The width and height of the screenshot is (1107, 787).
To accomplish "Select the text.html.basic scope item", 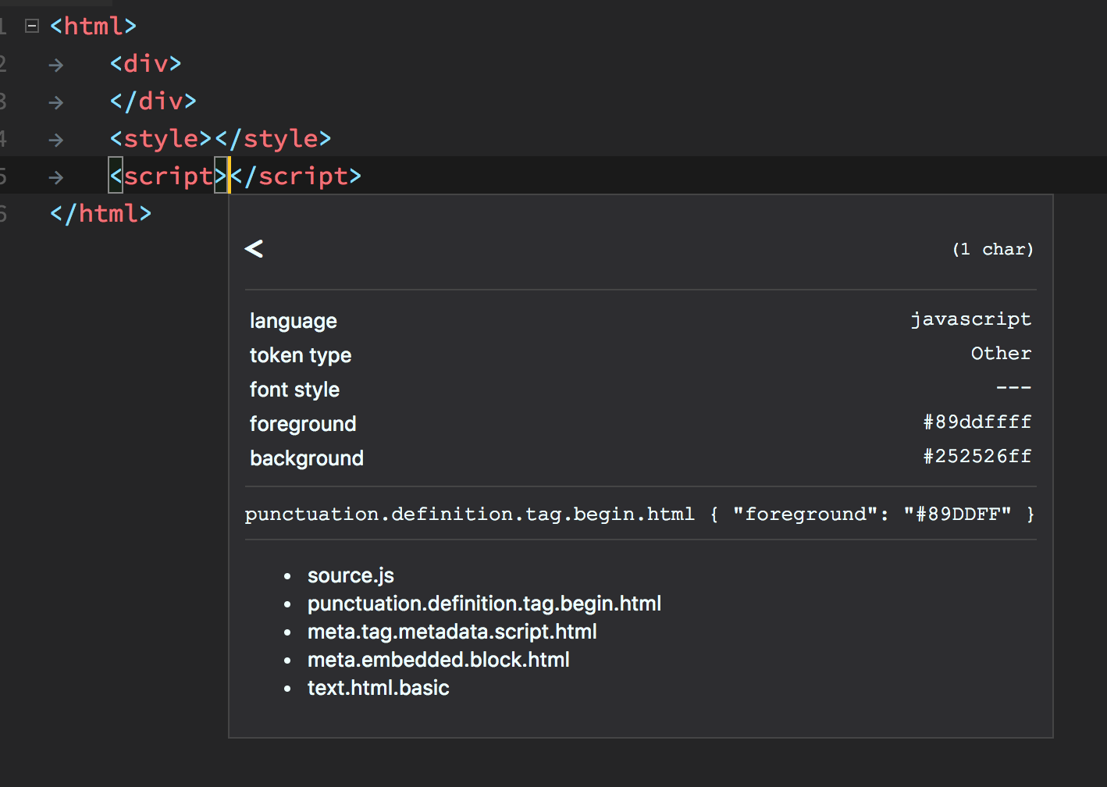I will coord(378,687).
